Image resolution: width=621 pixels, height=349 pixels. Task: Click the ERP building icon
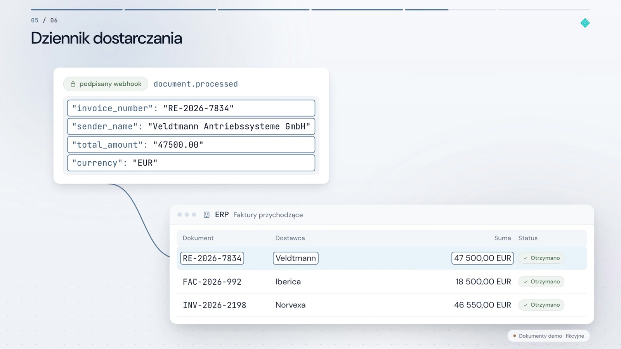[206, 215]
